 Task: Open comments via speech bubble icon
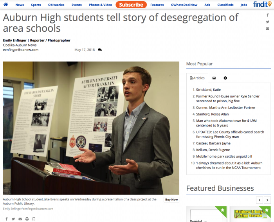[100, 50]
